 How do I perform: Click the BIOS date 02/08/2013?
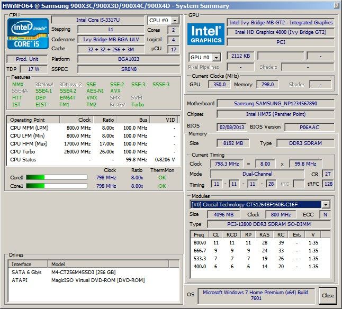click(232, 128)
